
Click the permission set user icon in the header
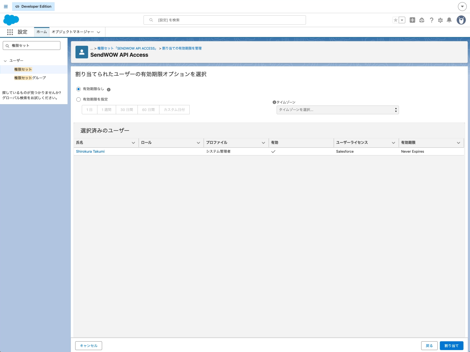pos(82,52)
